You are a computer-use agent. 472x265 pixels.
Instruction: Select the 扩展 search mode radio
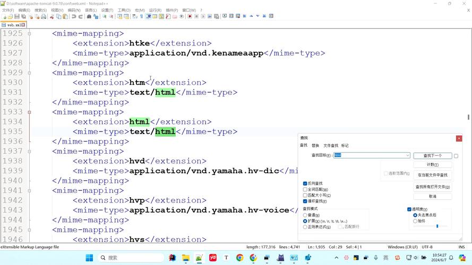click(305, 221)
